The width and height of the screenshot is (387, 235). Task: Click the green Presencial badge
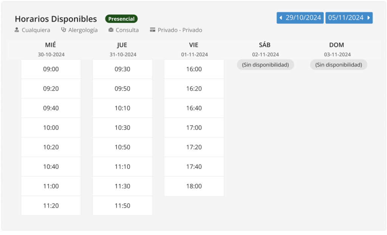(x=121, y=19)
